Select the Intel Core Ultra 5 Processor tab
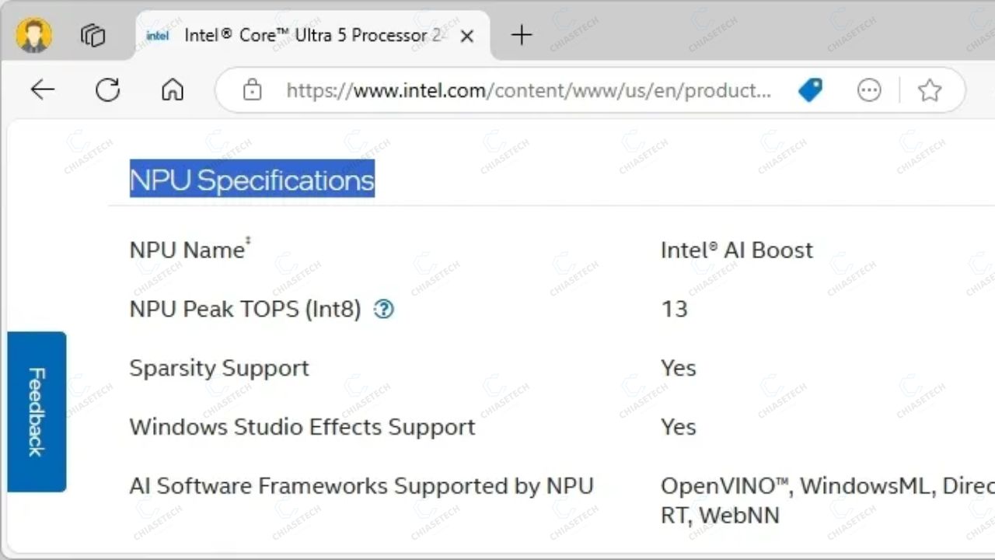The image size is (995, 560). pos(303,36)
